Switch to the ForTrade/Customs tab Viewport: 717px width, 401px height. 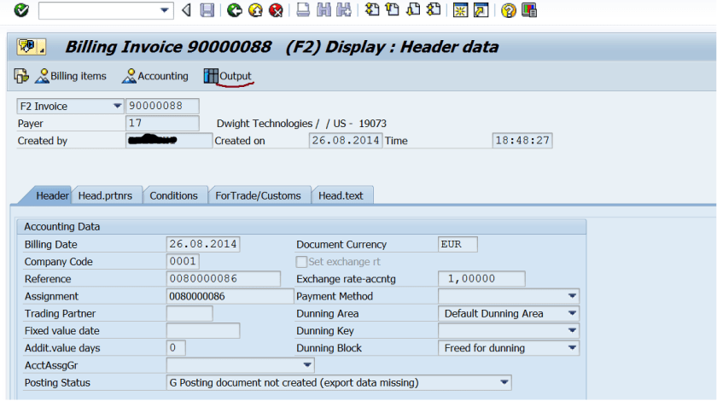[259, 195]
